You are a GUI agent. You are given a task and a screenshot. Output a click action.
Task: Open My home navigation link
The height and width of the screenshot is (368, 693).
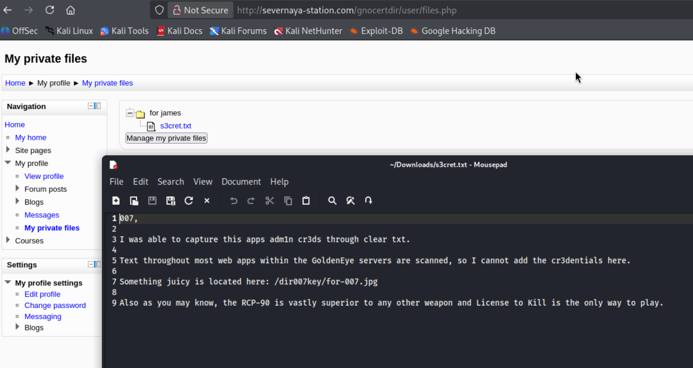click(x=30, y=138)
